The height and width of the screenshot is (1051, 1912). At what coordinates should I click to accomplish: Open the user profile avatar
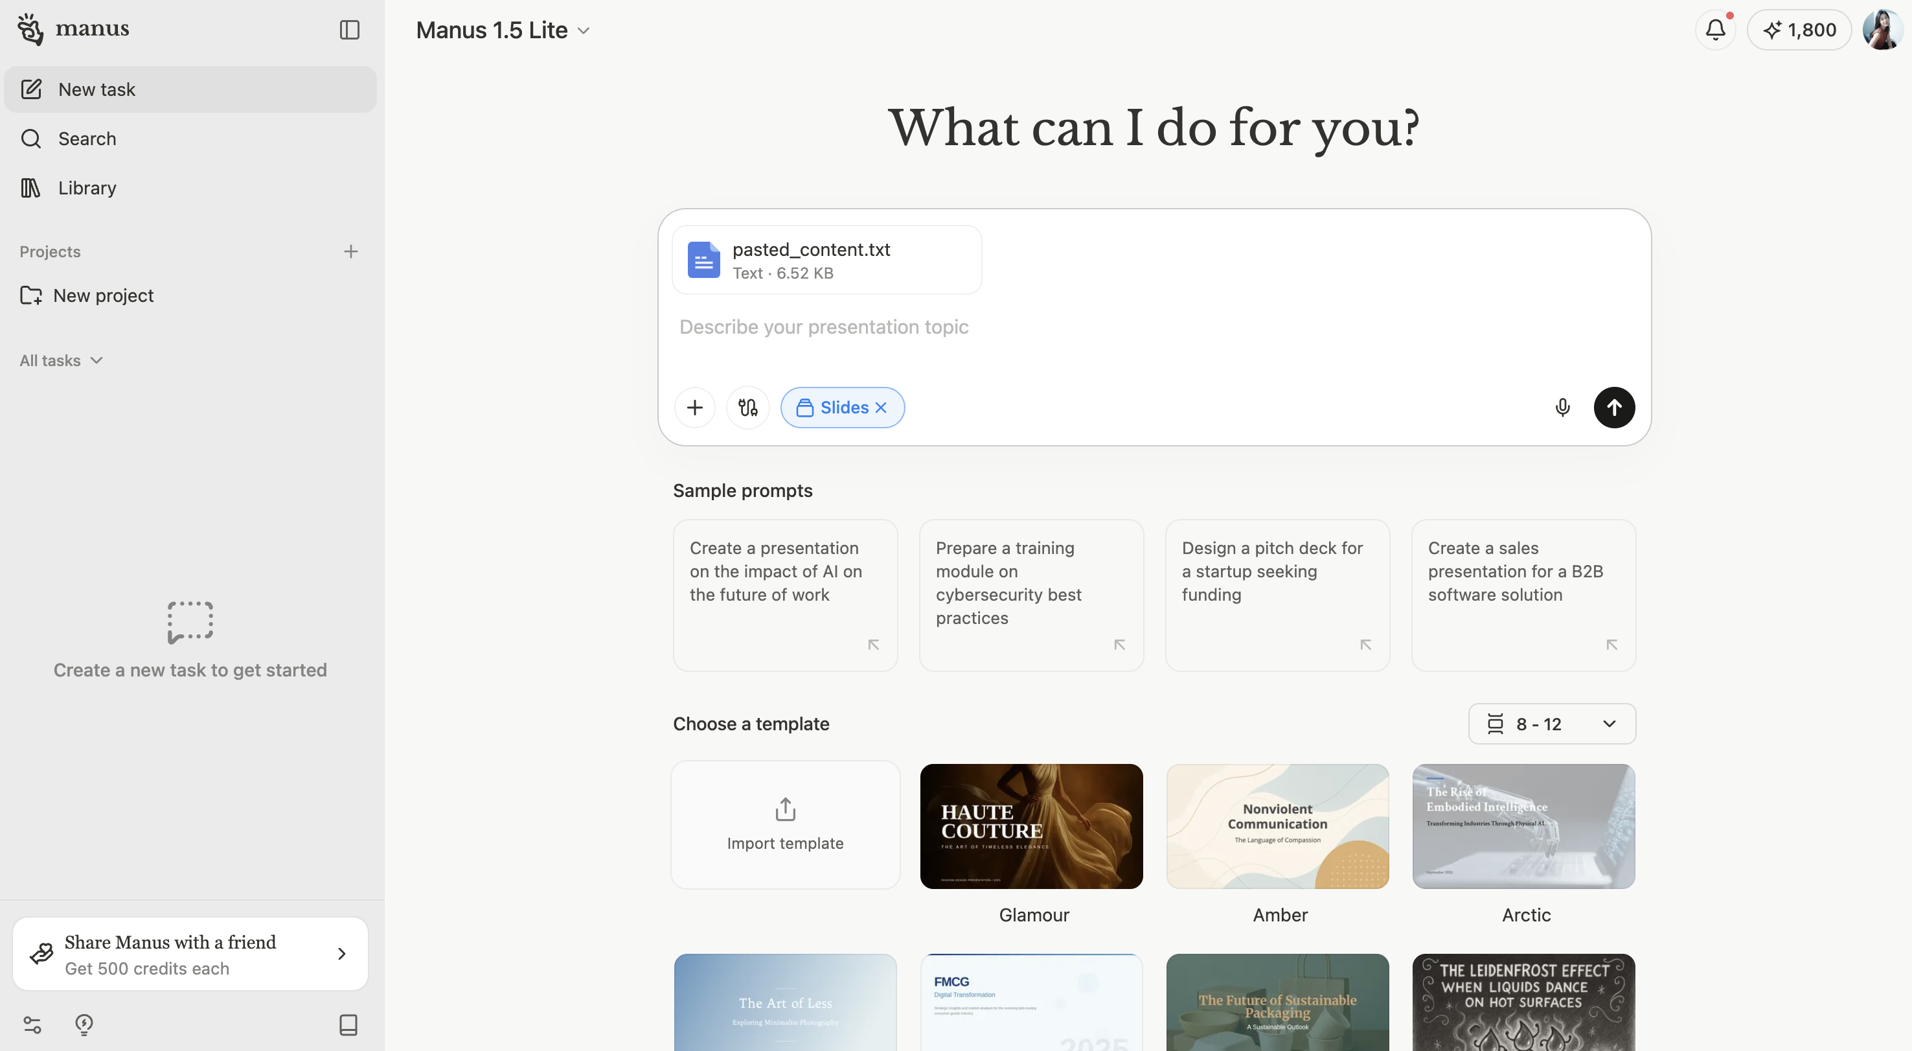point(1882,30)
